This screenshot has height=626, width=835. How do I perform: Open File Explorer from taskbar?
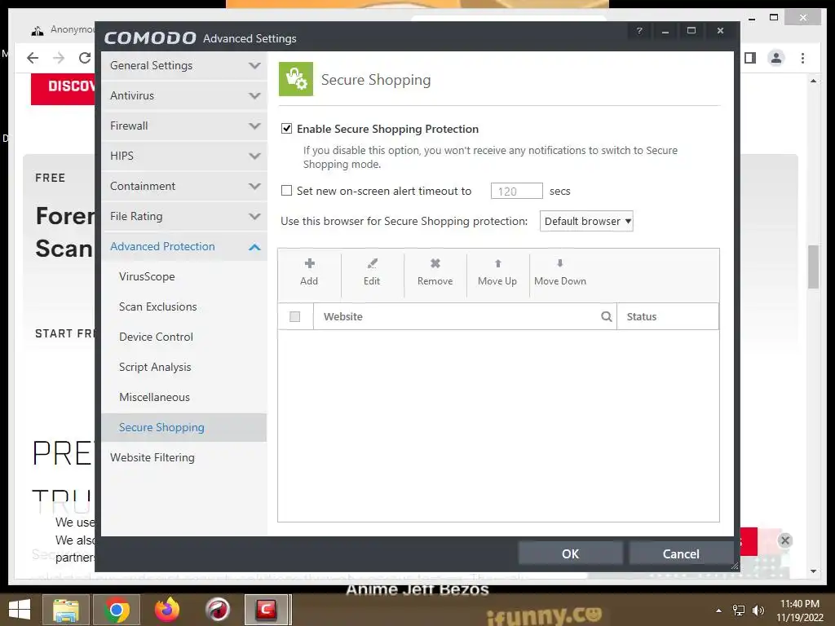(x=65, y=610)
